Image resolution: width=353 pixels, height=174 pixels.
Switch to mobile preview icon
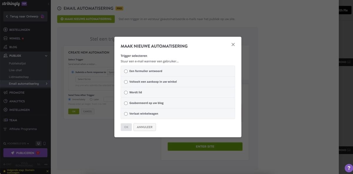44,143
